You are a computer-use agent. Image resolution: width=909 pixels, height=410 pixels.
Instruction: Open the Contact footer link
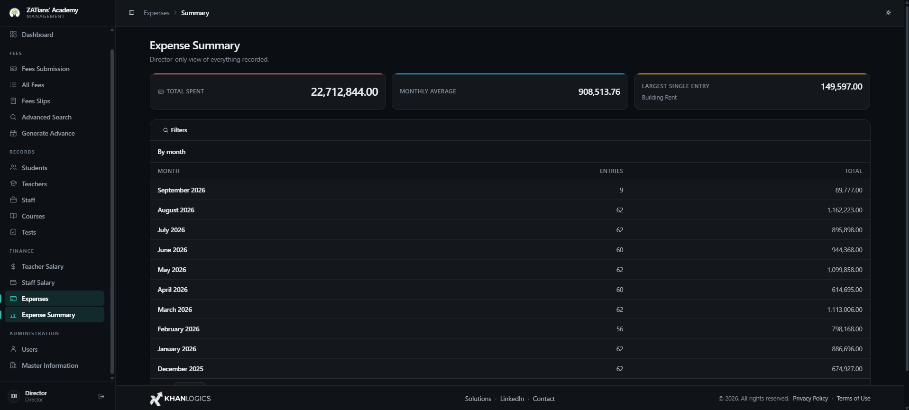(544, 399)
